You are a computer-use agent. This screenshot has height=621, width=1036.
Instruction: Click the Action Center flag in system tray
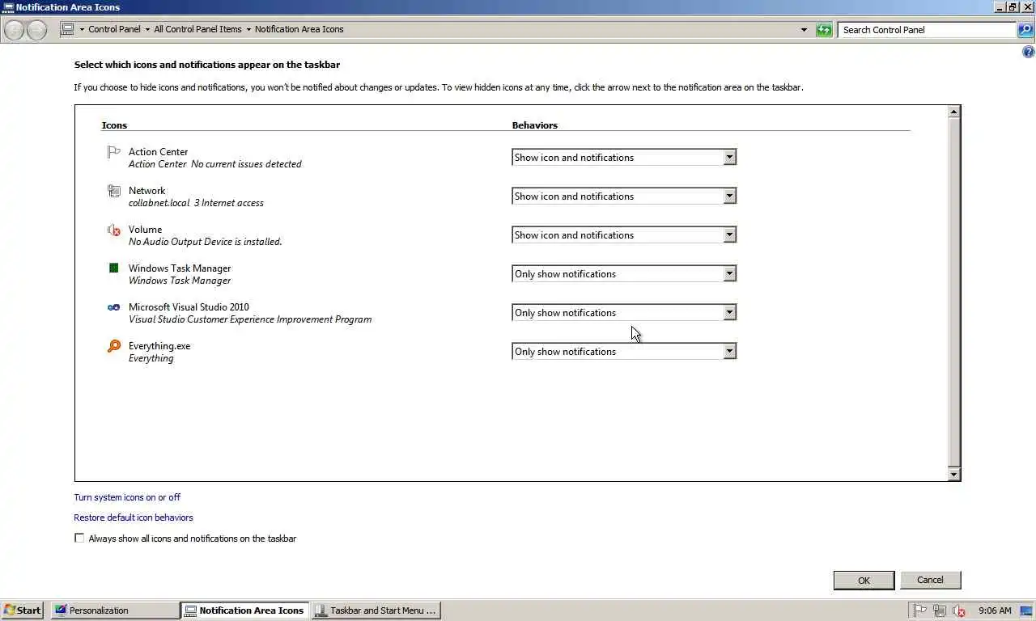[x=920, y=610]
